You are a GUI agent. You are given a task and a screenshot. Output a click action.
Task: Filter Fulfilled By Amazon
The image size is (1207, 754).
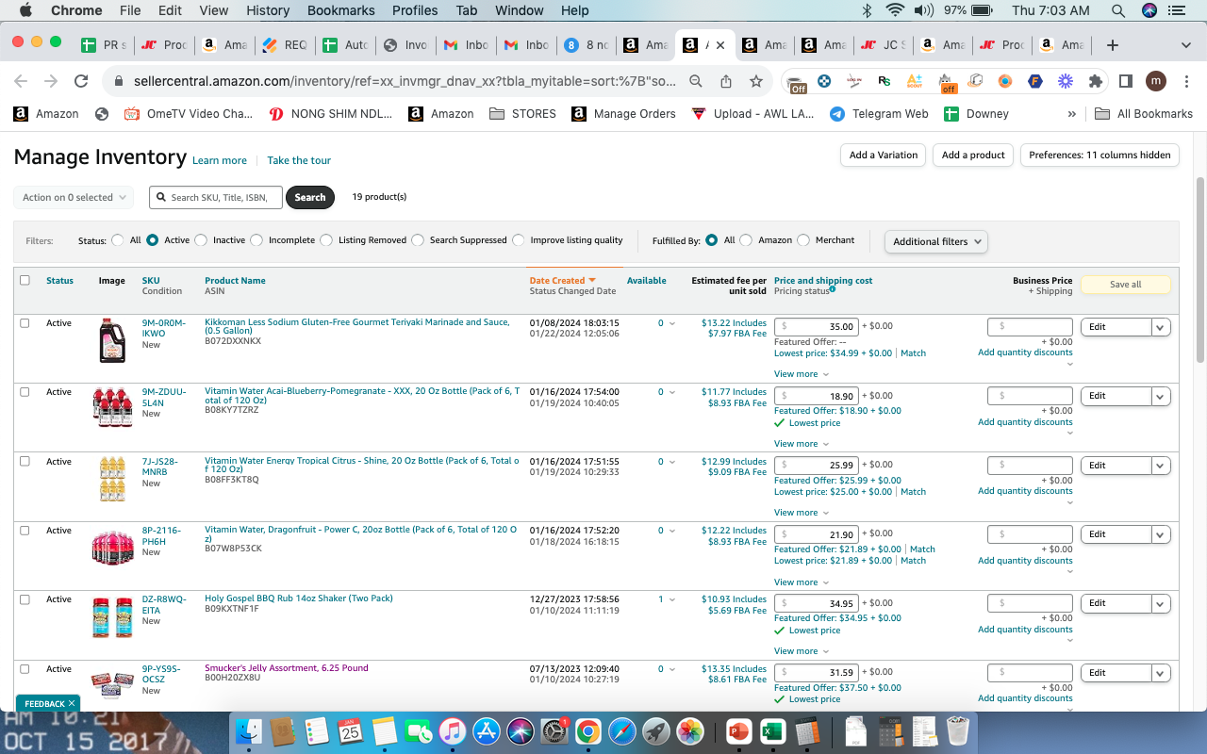pos(746,240)
